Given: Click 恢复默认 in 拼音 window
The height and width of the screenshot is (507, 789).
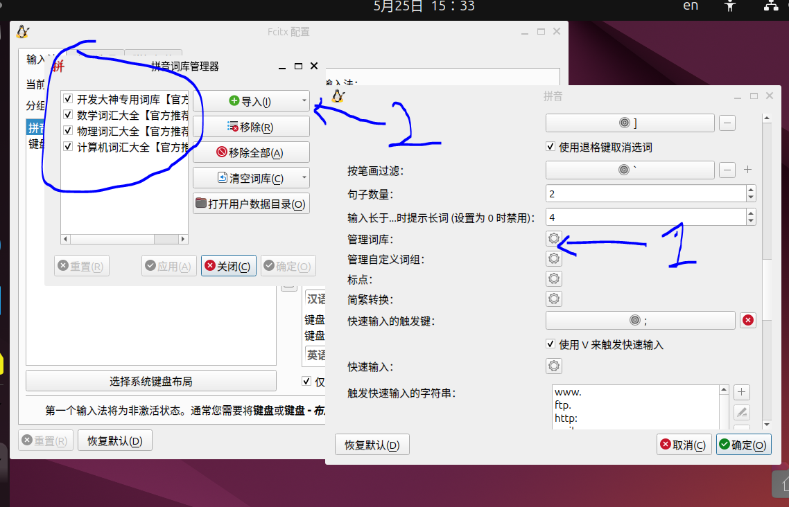Looking at the screenshot, I should click(372, 445).
